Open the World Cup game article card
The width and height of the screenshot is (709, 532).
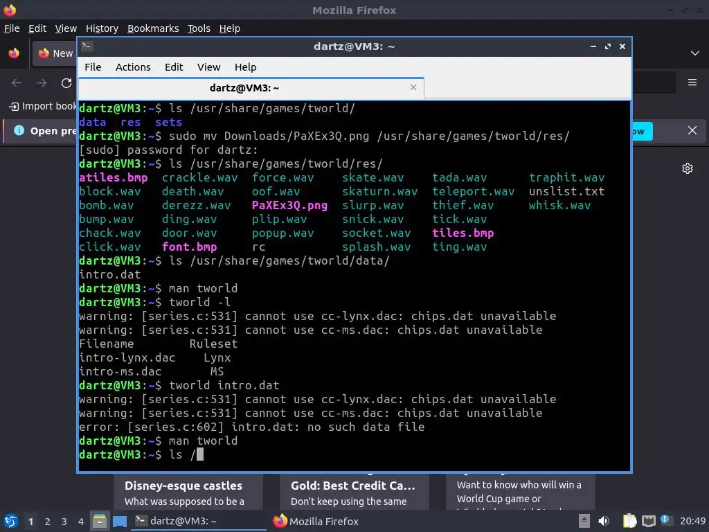(x=521, y=492)
